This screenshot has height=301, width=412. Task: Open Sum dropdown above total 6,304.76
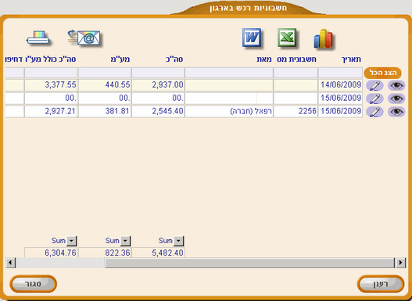coord(71,241)
